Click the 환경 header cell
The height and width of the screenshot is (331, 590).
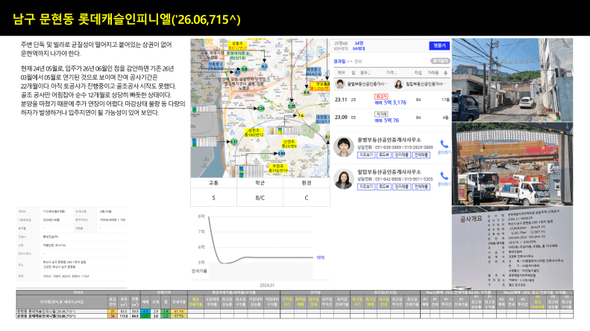pos(307,183)
